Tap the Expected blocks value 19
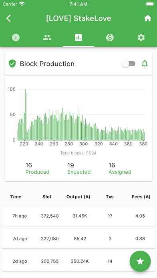 click(x=70, y=165)
